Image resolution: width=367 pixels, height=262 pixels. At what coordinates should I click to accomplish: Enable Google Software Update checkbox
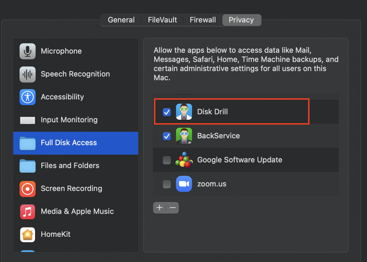167,160
